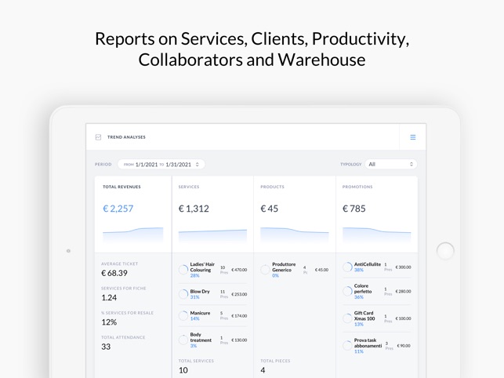Click the Trend Analyses title

tap(126, 137)
